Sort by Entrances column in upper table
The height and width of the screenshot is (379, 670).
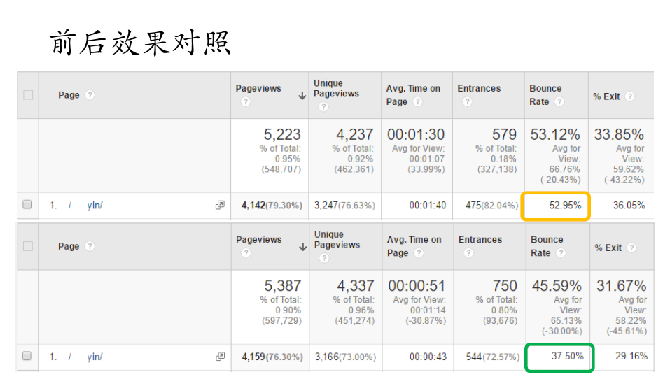(479, 88)
